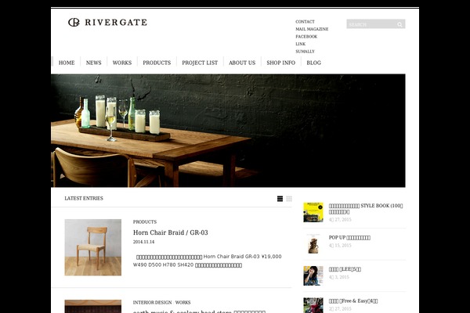470x313 pixels.
Task: Open the LEE sidebar post
Action: (x=345, y=269)
